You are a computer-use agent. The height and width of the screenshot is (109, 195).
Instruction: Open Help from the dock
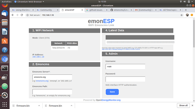(5, 50)
